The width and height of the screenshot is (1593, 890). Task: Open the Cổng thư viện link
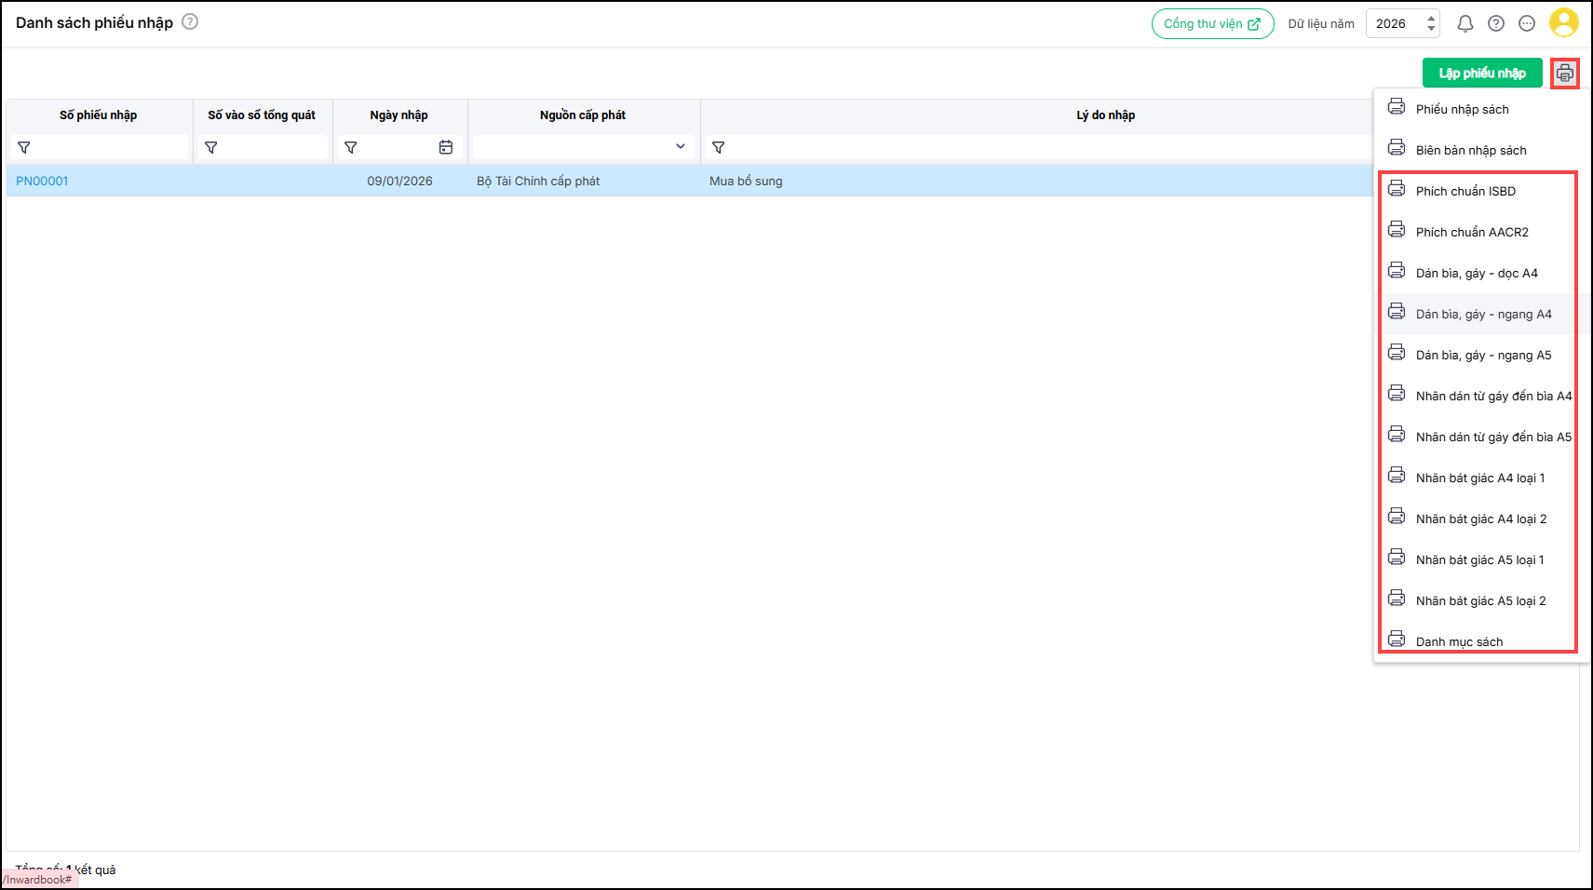tap(1212, 24)
